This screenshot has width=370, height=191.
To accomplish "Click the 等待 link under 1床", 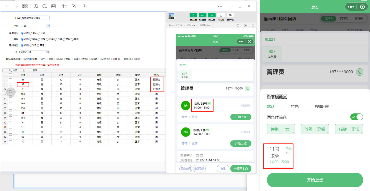I will [x=184, y=117].
